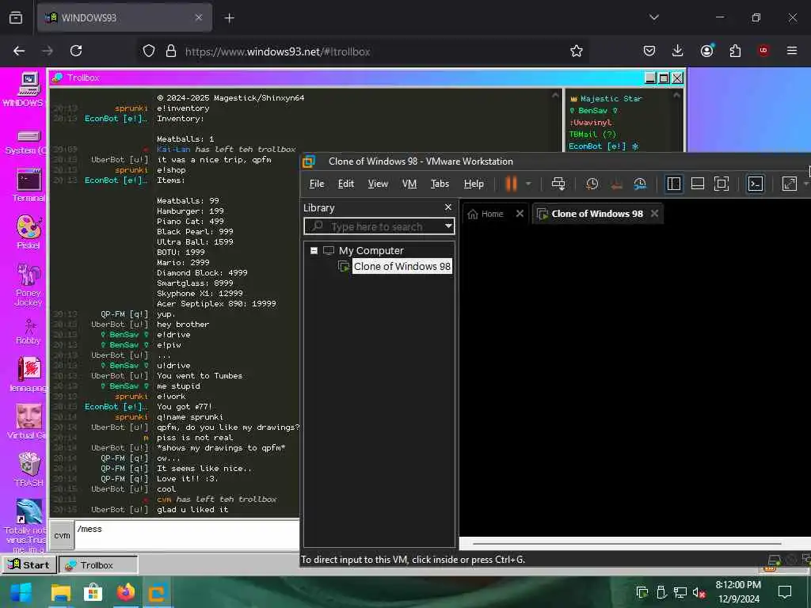Open the System drive desktop icon
This screenshot has height=608, width=811.
click(27, 142)
